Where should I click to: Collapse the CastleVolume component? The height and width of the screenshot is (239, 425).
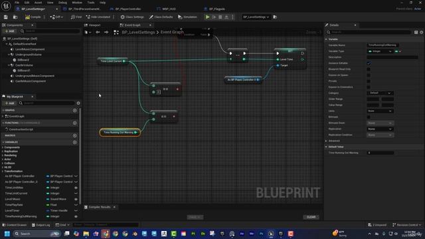[x=9, y=65]
